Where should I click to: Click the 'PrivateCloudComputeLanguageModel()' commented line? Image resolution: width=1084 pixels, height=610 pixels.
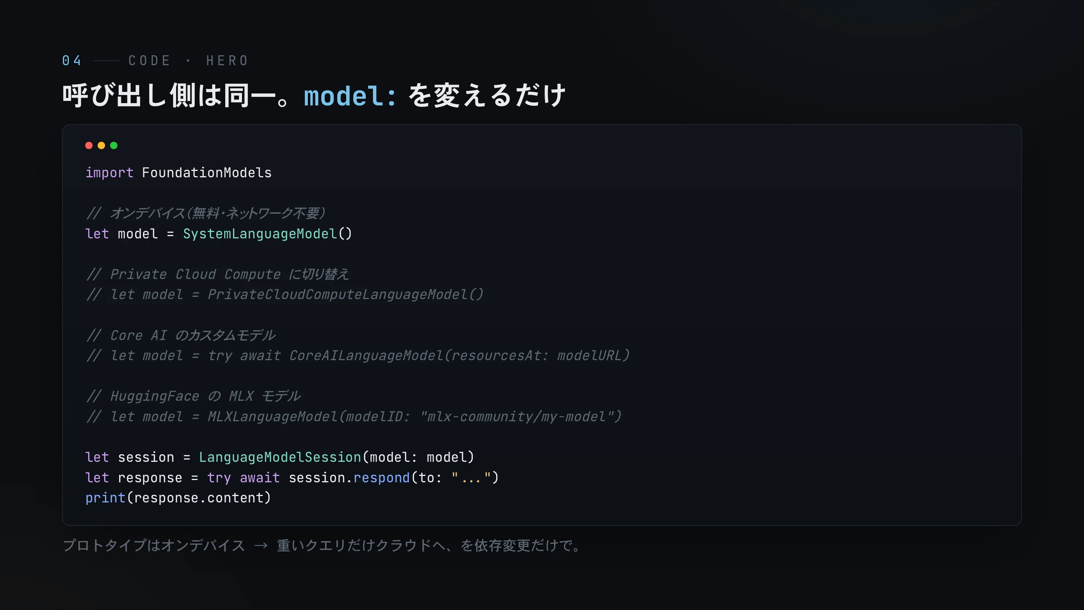(284, 295)
